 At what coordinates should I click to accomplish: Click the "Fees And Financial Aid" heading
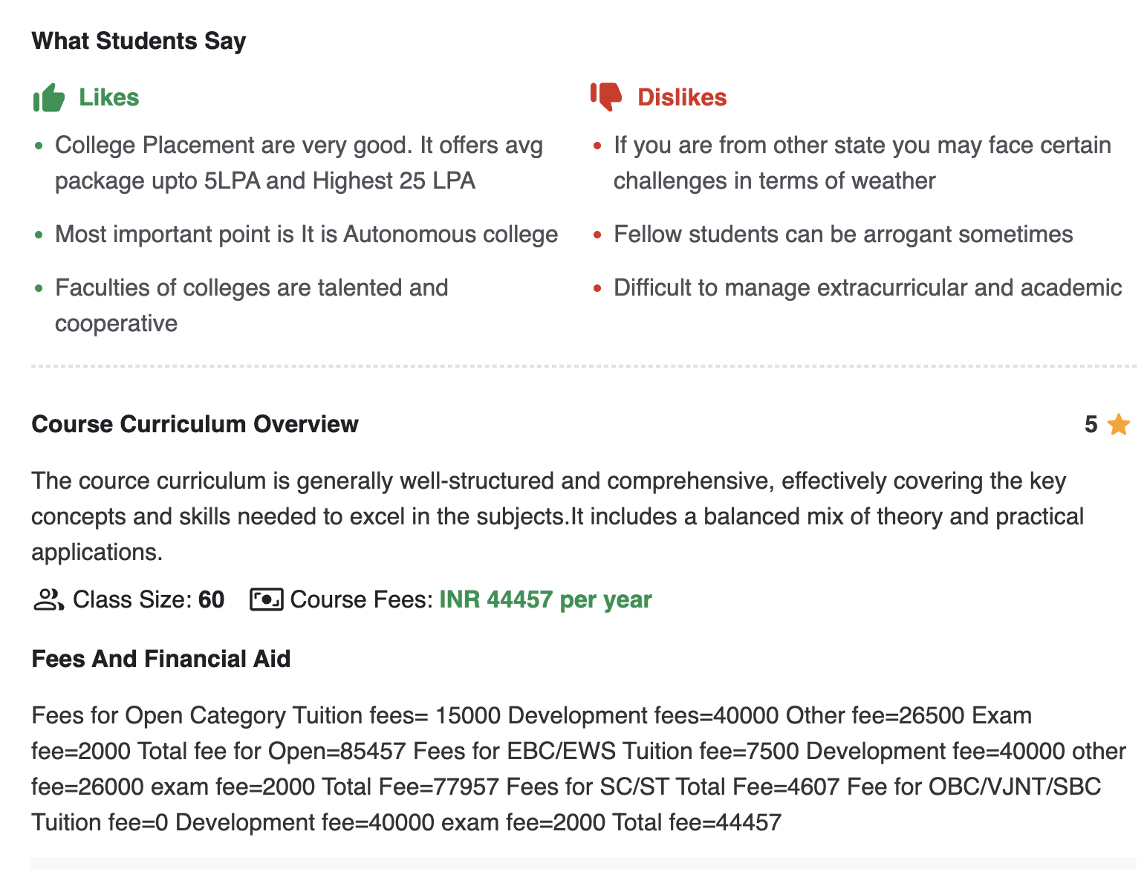tap(160, 659)
